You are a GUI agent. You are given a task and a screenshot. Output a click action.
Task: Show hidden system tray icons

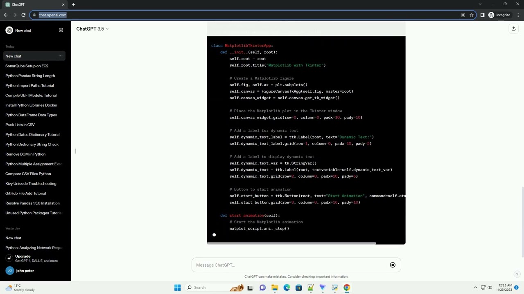(476, 287)
